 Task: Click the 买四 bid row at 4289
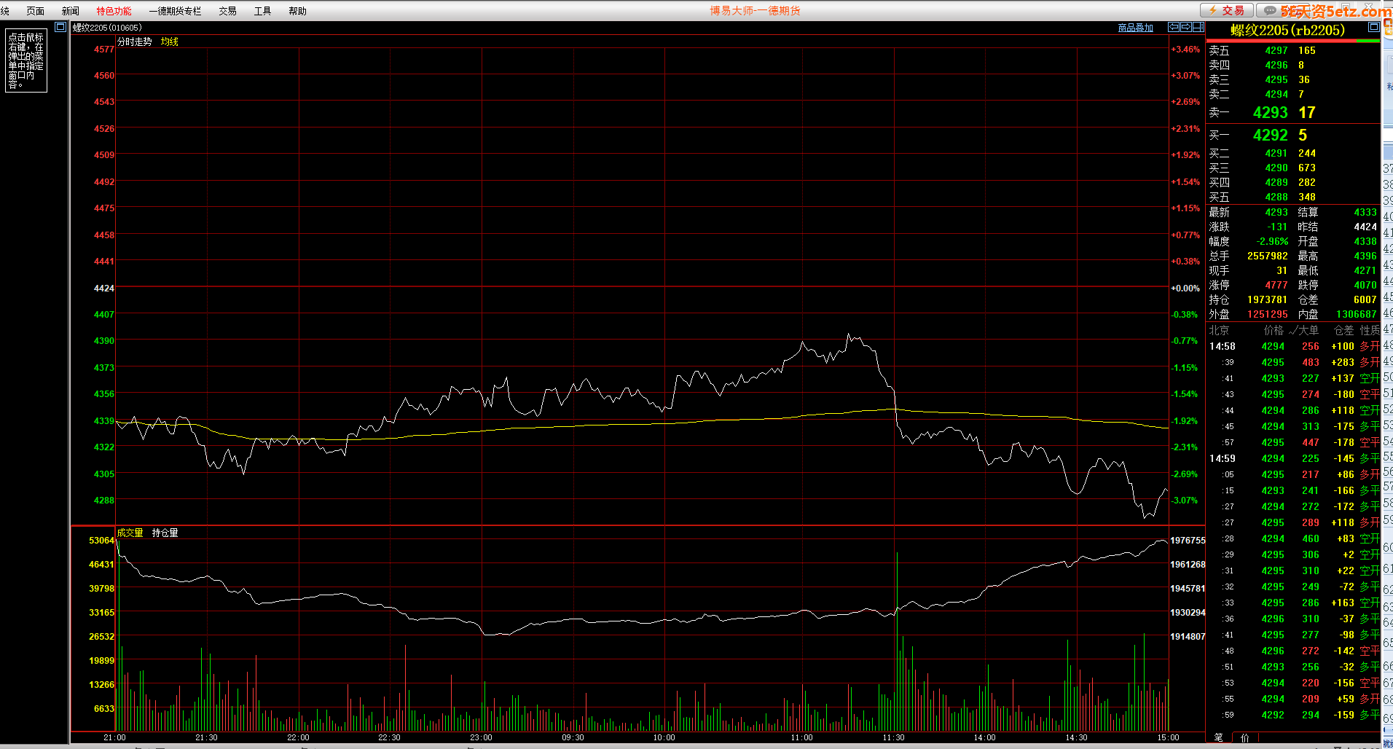pyautogui.click(x=1293, y=182)
